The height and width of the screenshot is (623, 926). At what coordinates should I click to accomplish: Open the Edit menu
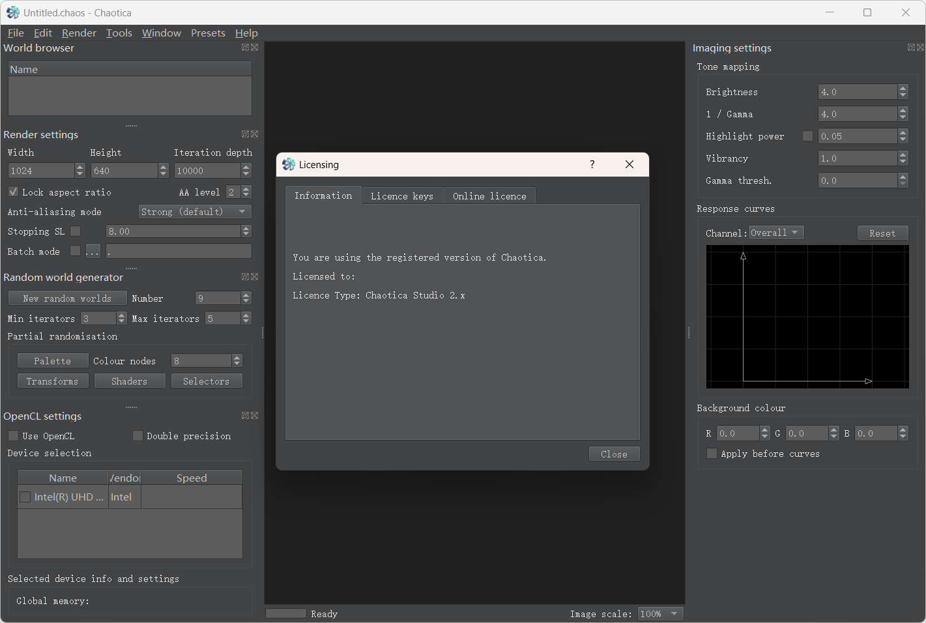point(43,33)
